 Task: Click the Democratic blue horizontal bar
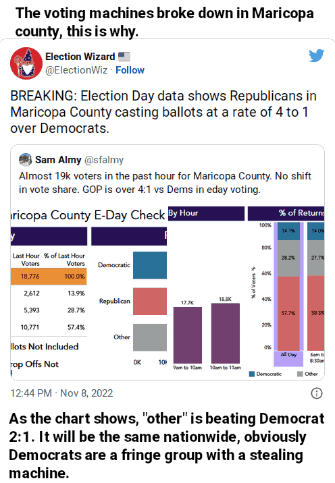[150, 265]
